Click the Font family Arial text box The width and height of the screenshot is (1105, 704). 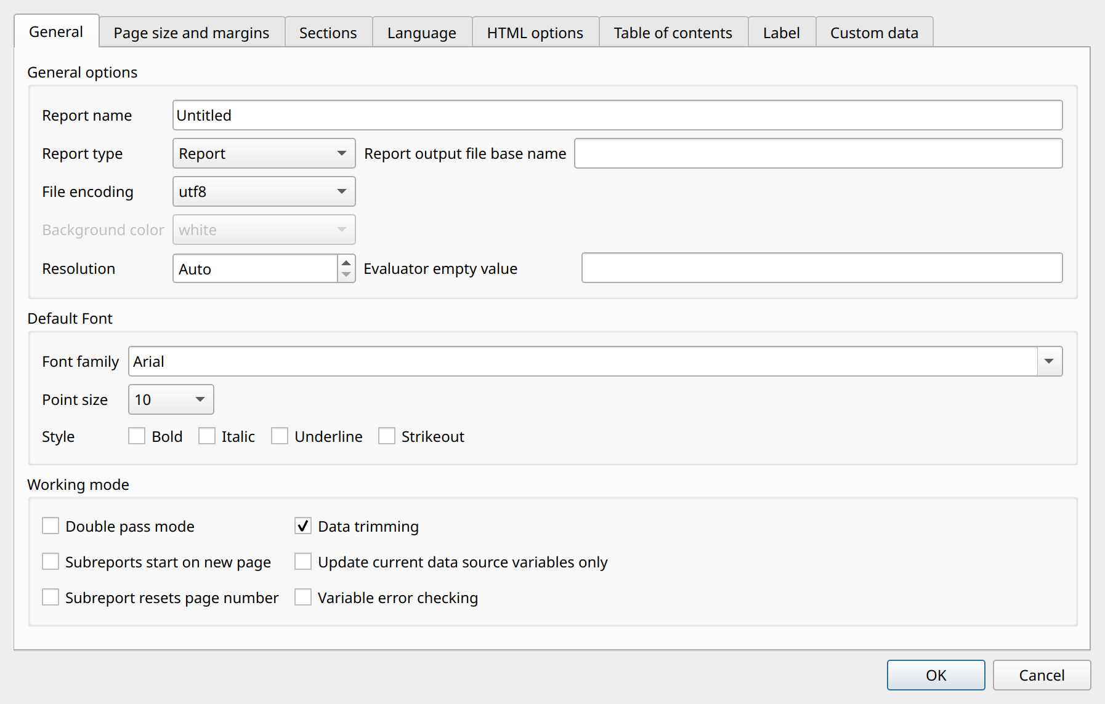coord(583,361)
